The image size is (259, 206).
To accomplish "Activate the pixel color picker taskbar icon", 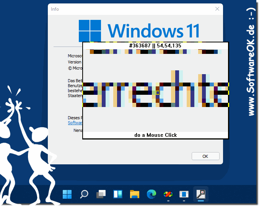I will coord(201,194).
